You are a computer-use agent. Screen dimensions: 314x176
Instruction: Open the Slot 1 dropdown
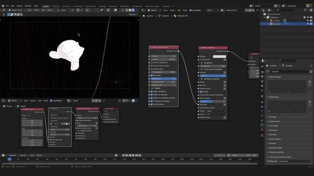click(x=213, y=10)
